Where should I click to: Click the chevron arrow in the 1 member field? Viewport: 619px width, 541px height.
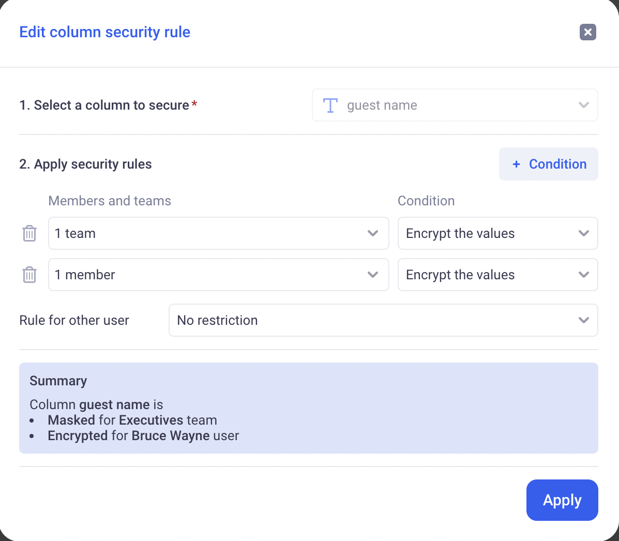click(x=373, y=275)
